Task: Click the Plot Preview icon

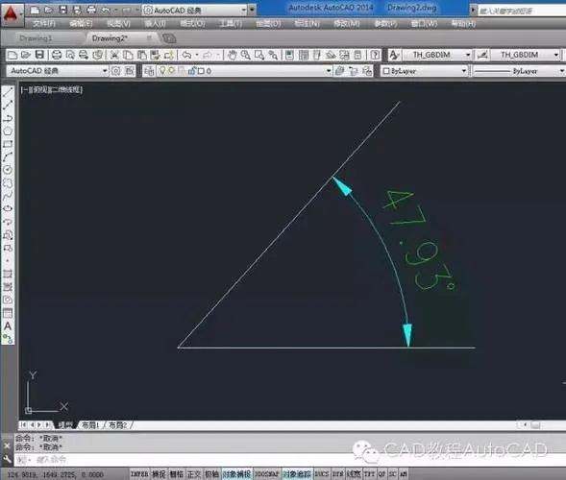Action: pyautogui.click(x=70, y=55)
